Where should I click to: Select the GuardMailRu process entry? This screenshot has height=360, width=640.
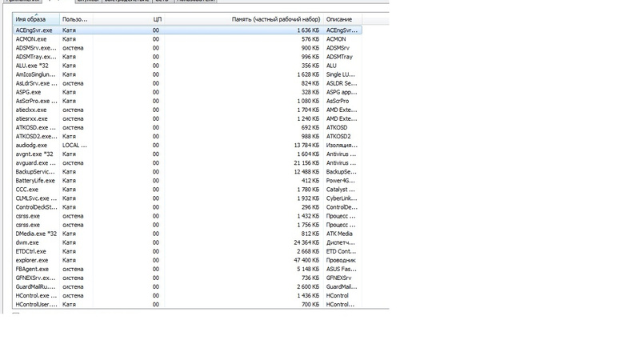(187, 287)
